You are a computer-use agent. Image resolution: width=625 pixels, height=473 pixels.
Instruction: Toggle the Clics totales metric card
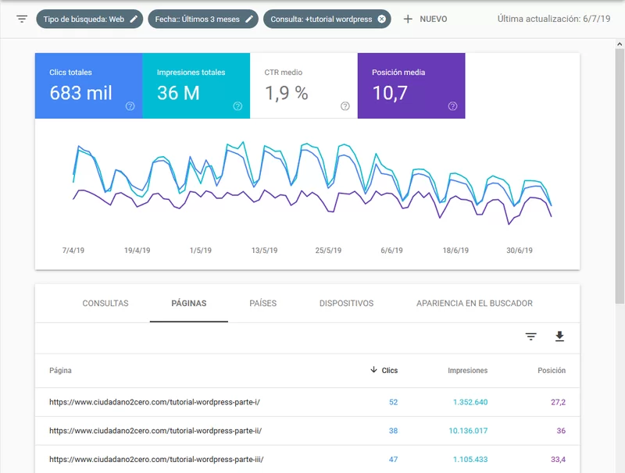click(88, 86)
